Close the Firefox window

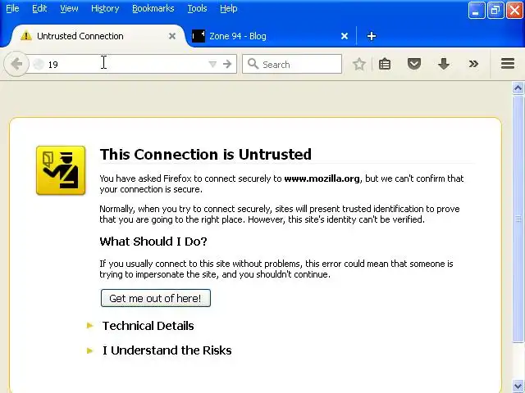[x=514, y=11]
